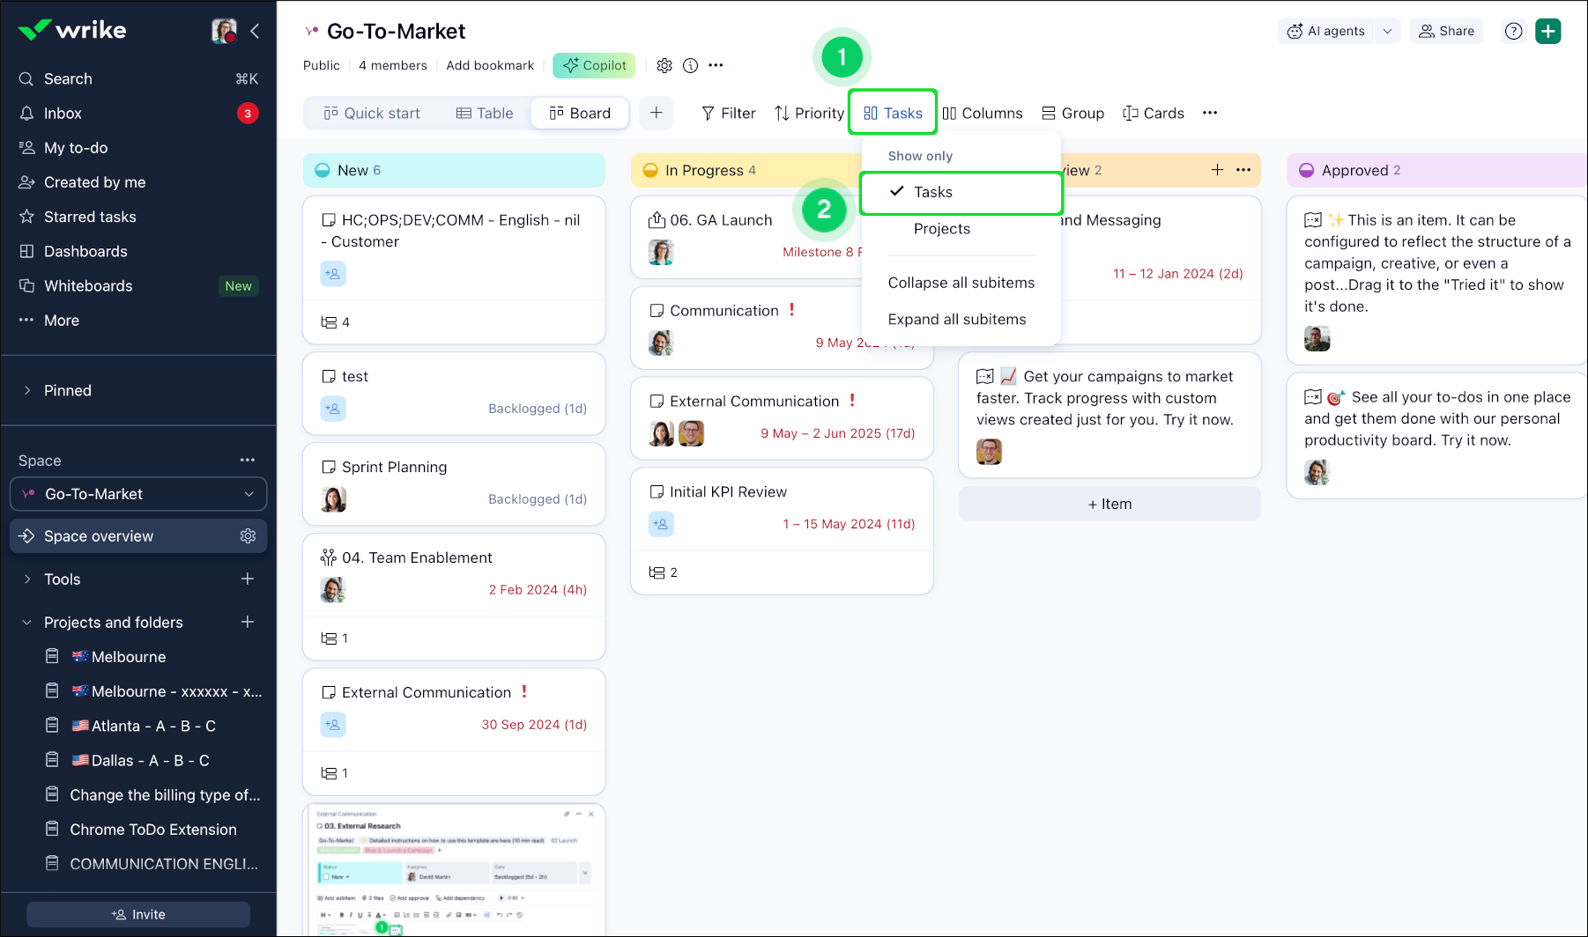
Task: Show space info icon
Action: 691,65
